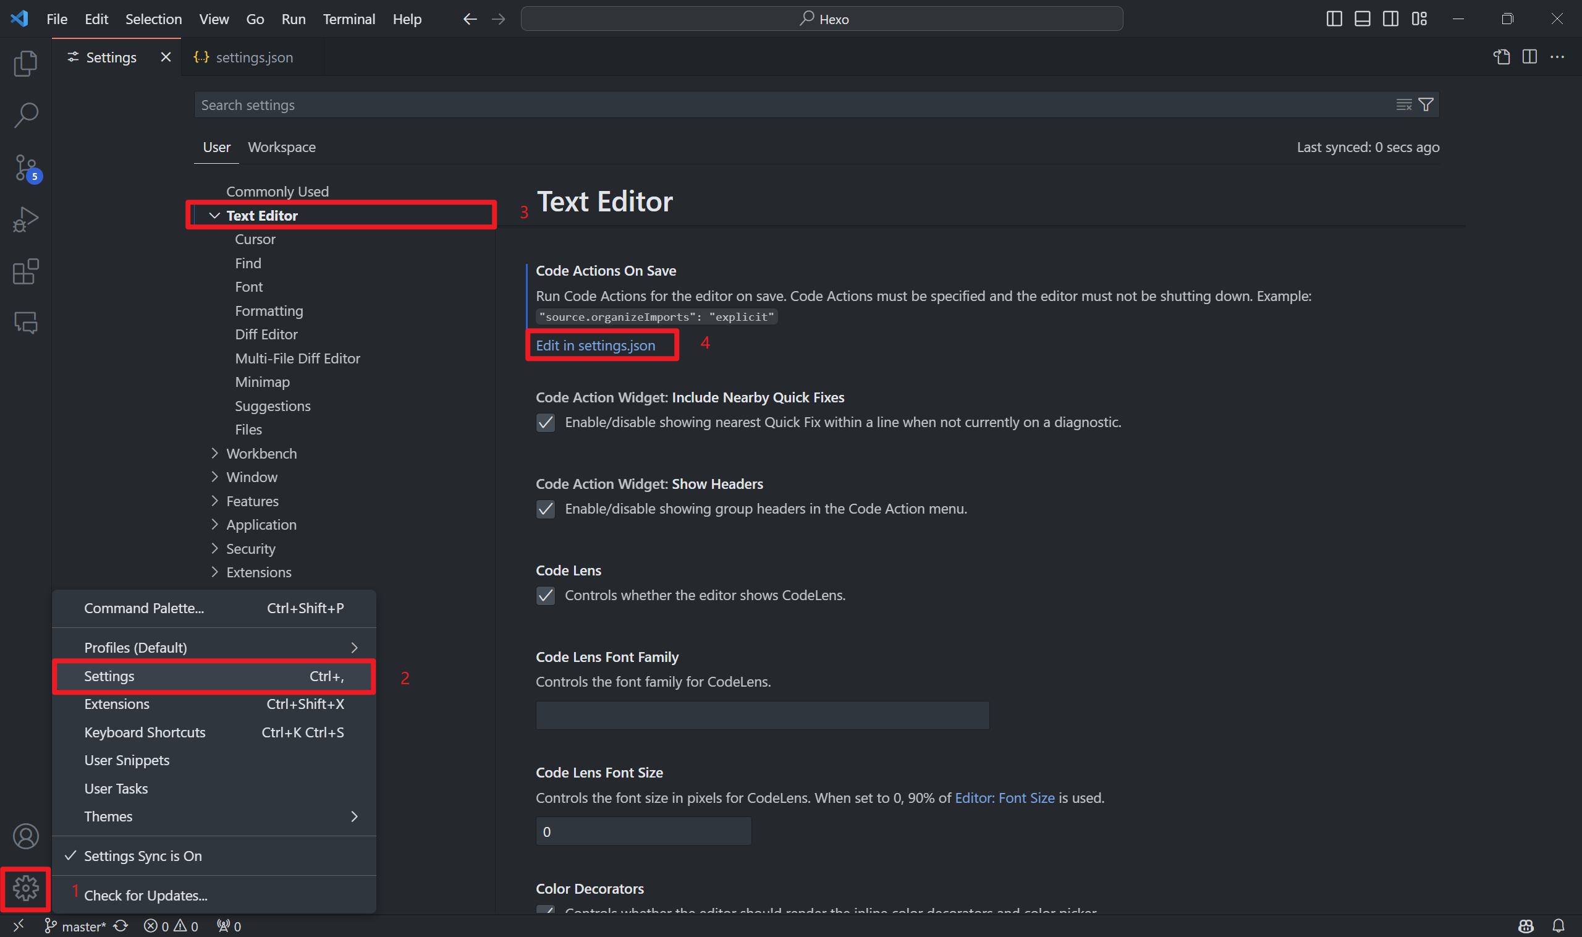Open the Search view icon

click(x=25, y=116)
